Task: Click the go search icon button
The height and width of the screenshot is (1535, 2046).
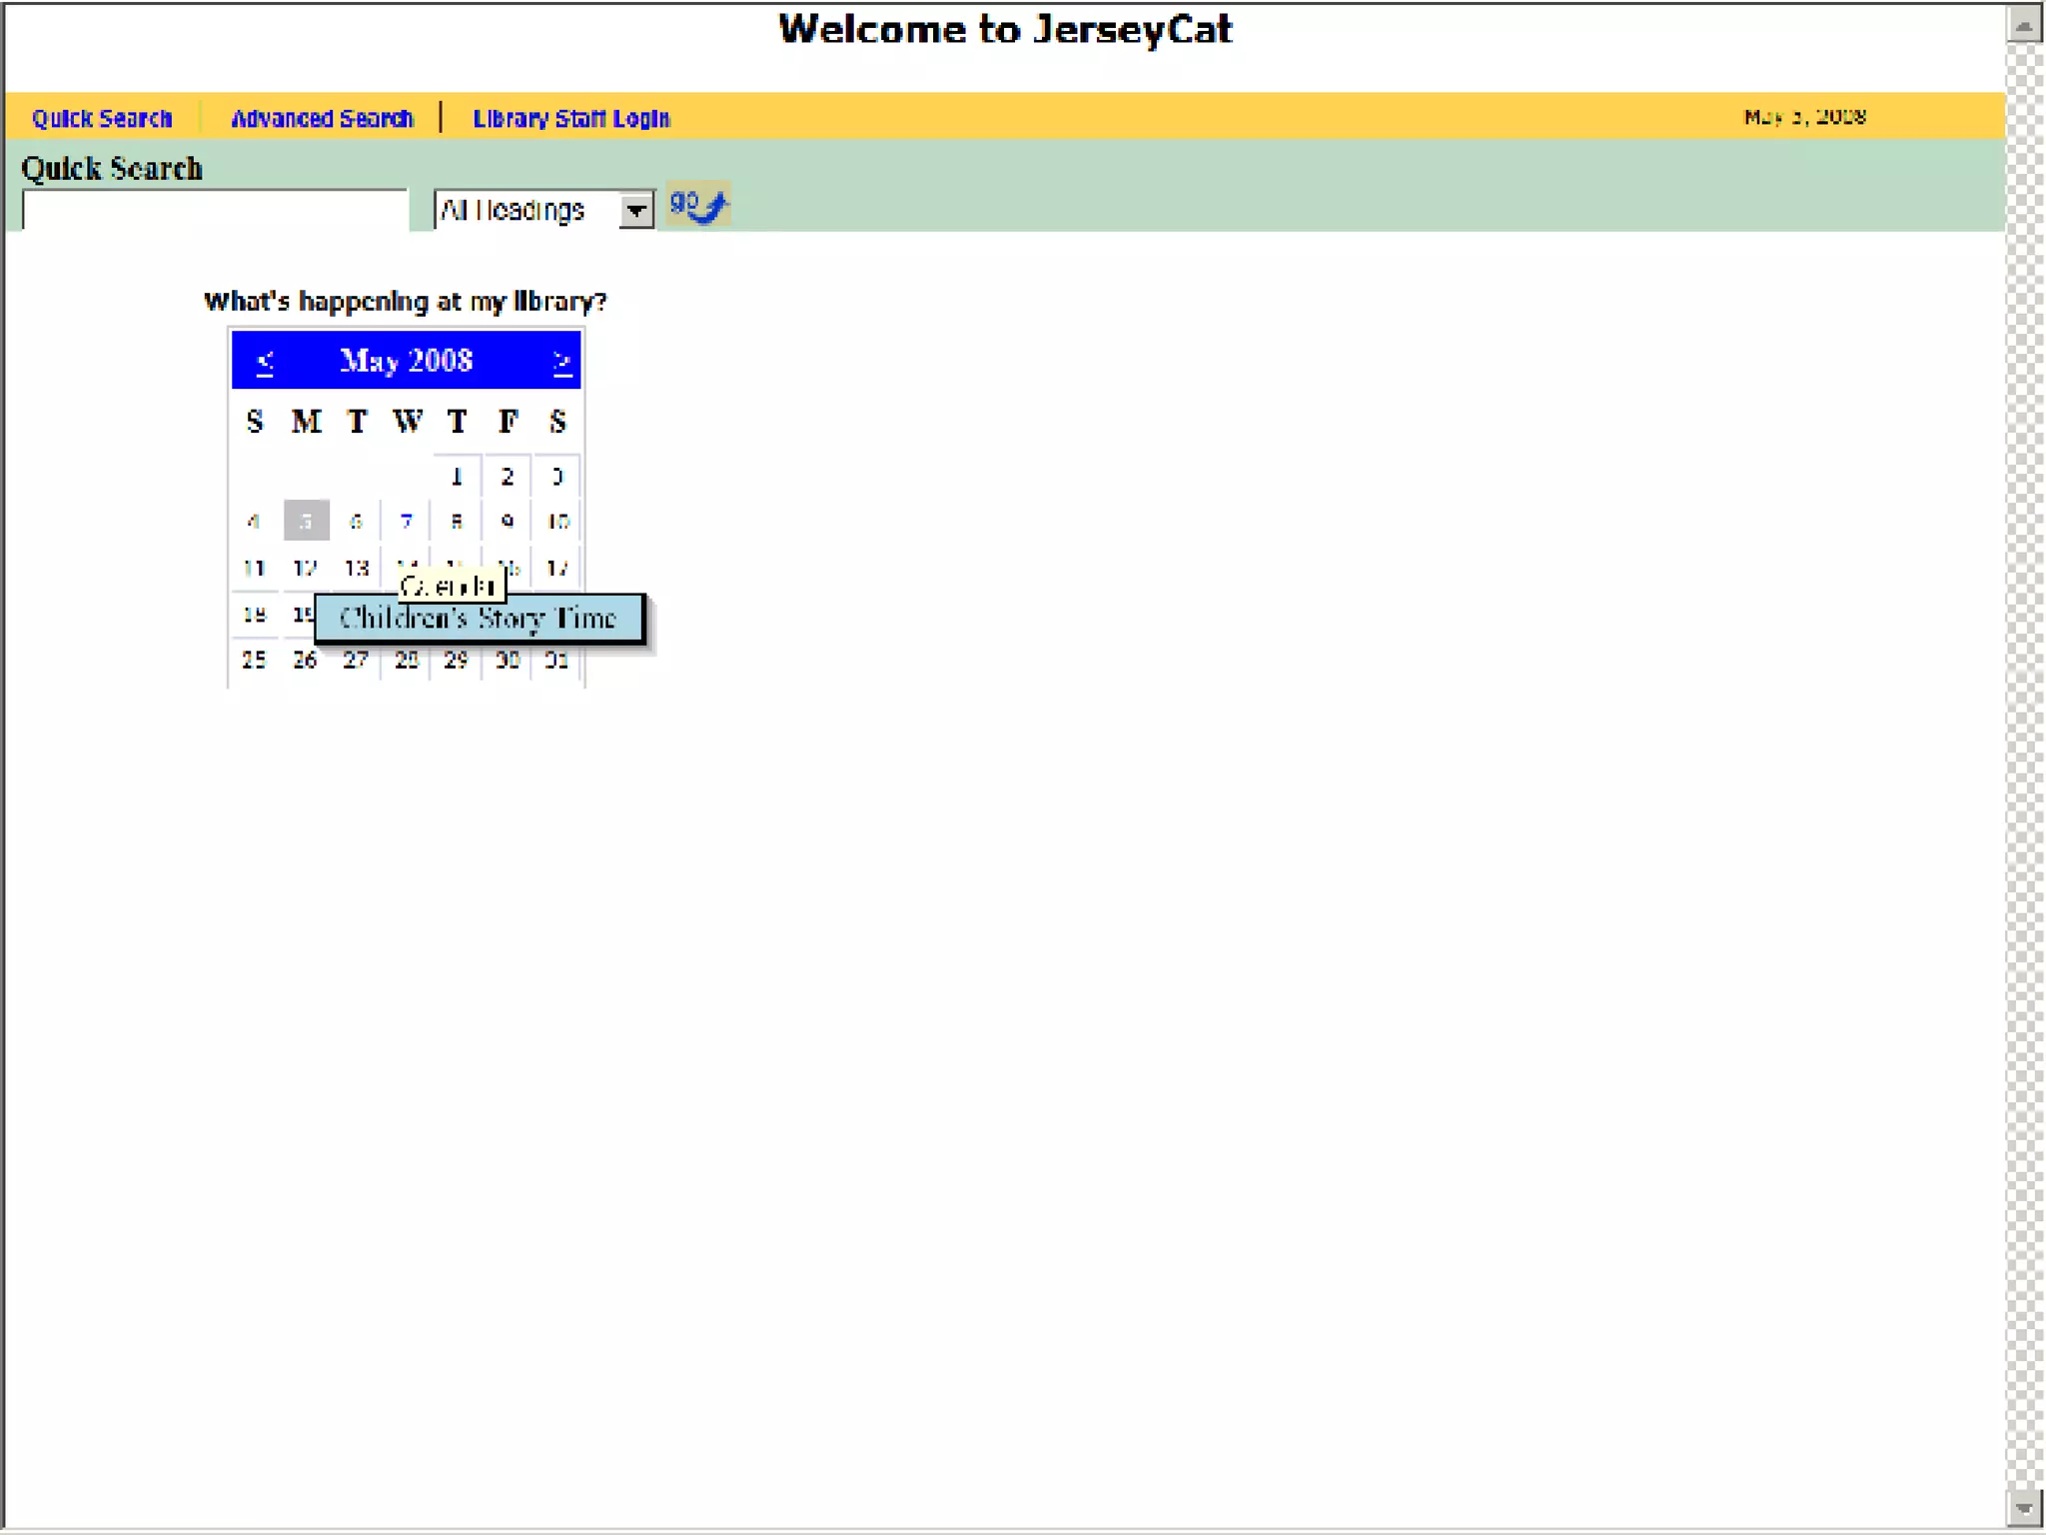Action: point(697,206)
